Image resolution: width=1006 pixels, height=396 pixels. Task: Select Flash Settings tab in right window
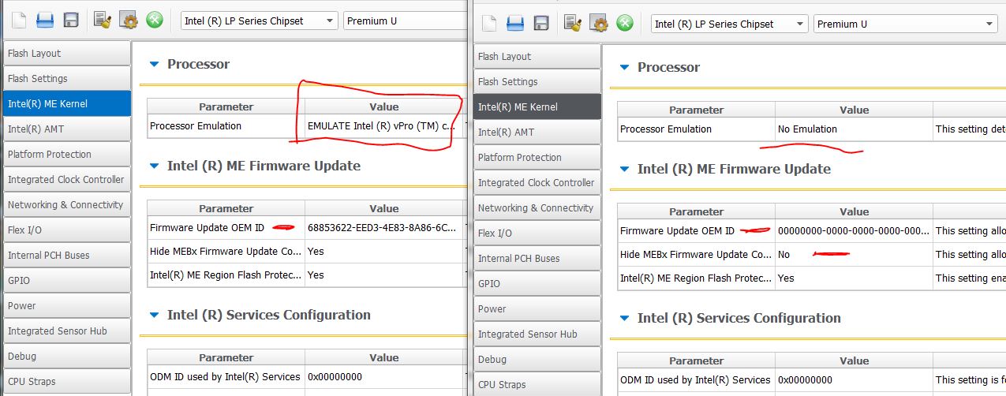coord(537,82)
